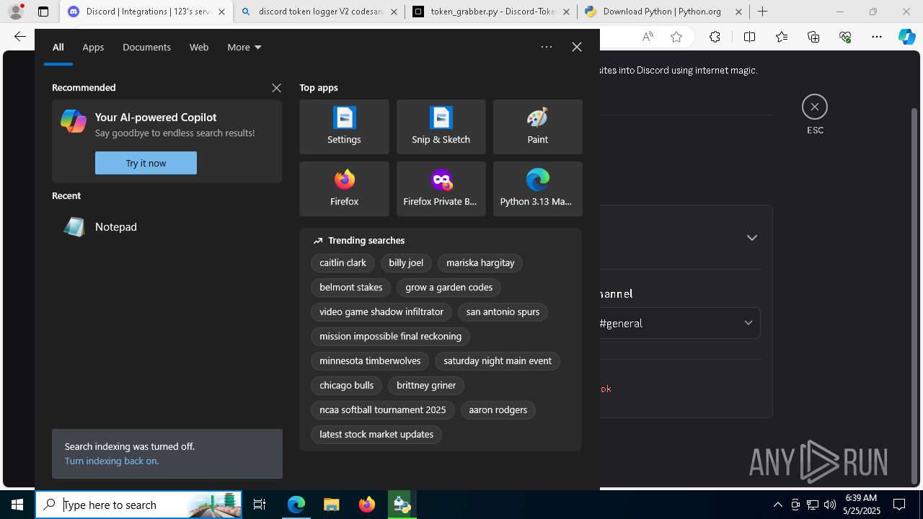Open Firefox Private Browsing tile

(x=441, y=189)
